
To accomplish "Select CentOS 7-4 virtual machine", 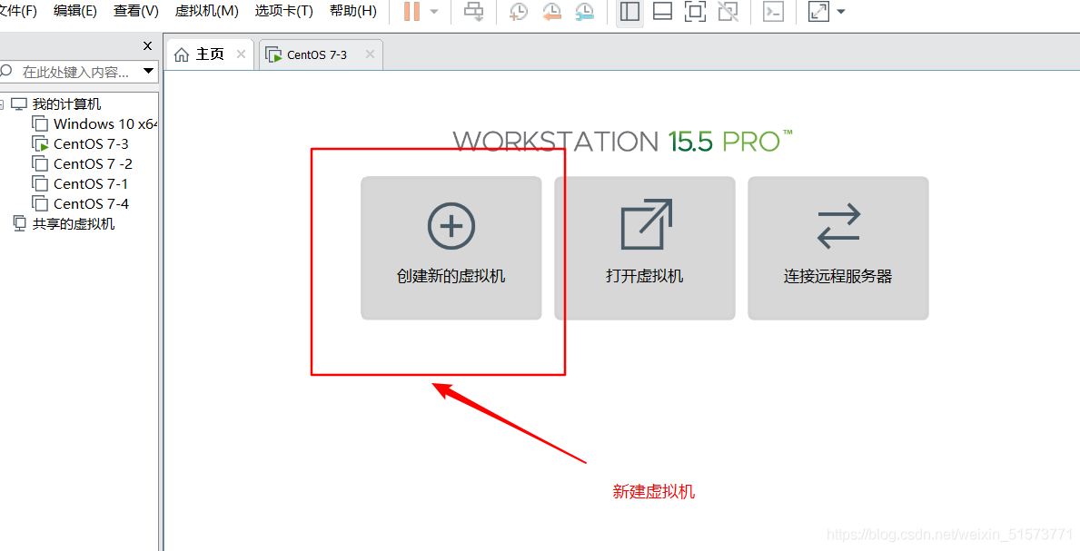I will 91,204.
